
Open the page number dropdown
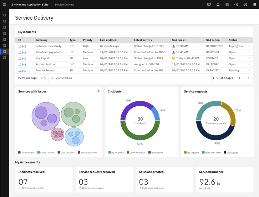point(215,78)
